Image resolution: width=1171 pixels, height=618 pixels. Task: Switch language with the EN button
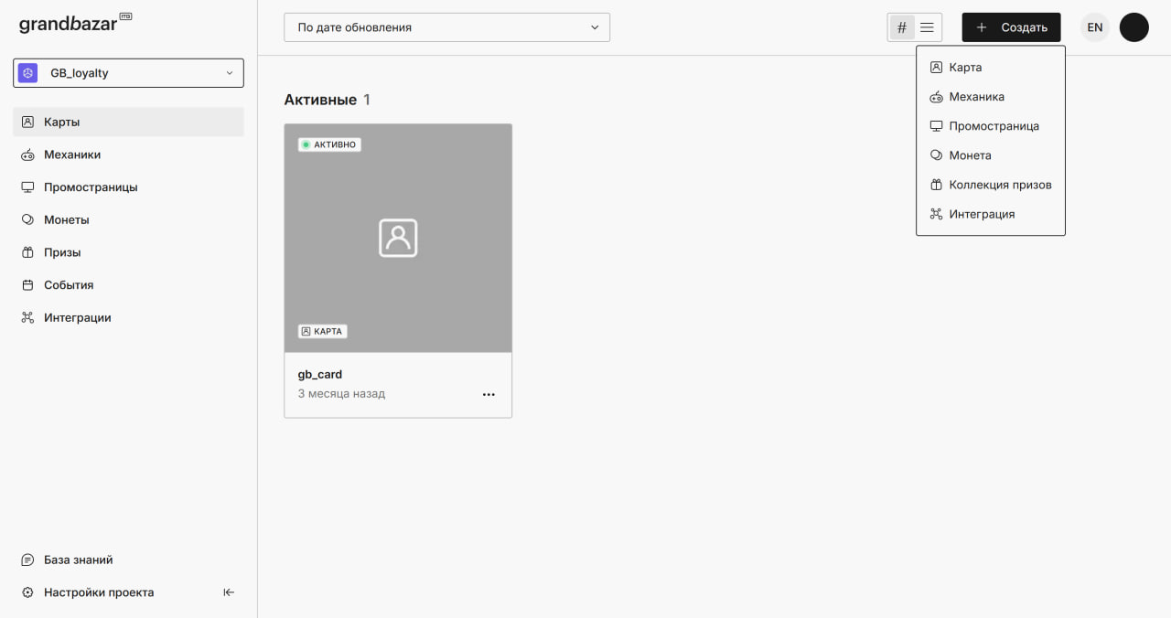[x=1095, y=27]
